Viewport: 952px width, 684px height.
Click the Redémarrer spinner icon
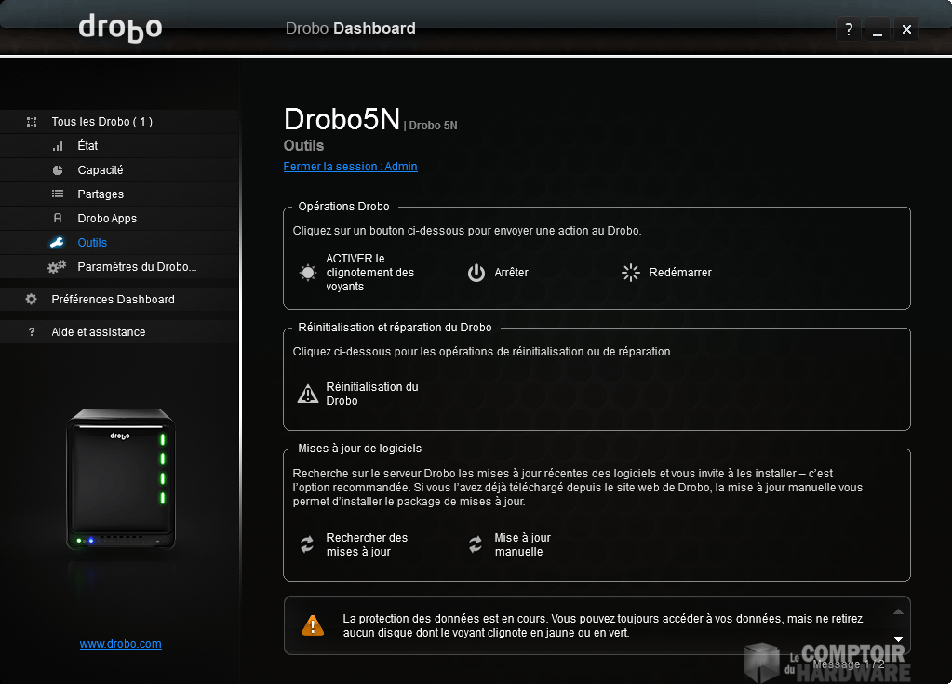pos(631,273)
